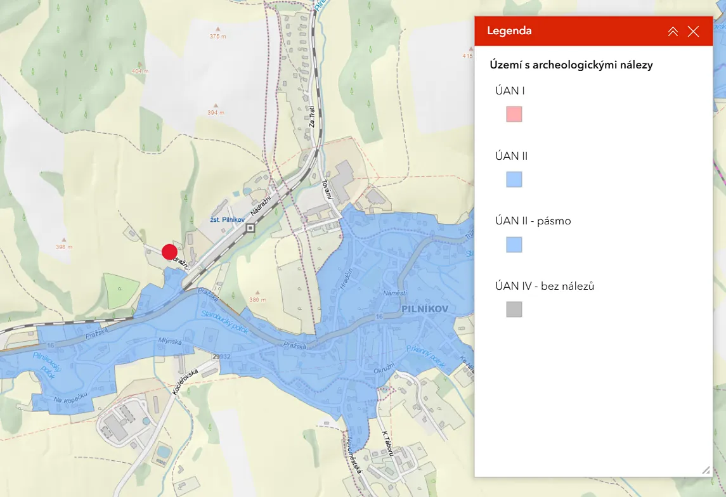Click the 'Náměstí' label on the map
726x497 pixels.
point(395,293)
